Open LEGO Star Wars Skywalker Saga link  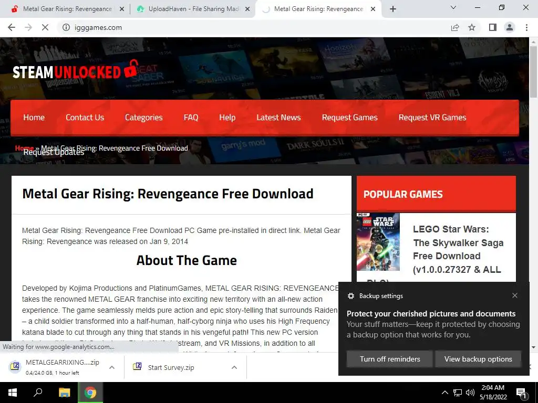click(458, 249)
